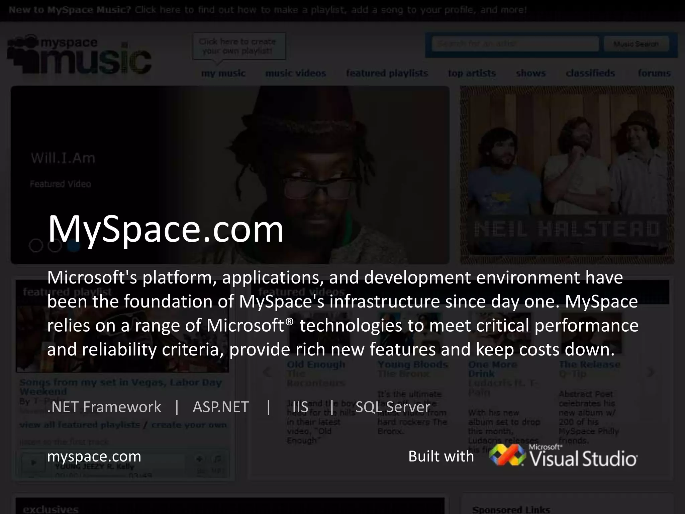Open the 'forums' nav tab
Viewport: 685px width, 514px height.
click(654, 73)
